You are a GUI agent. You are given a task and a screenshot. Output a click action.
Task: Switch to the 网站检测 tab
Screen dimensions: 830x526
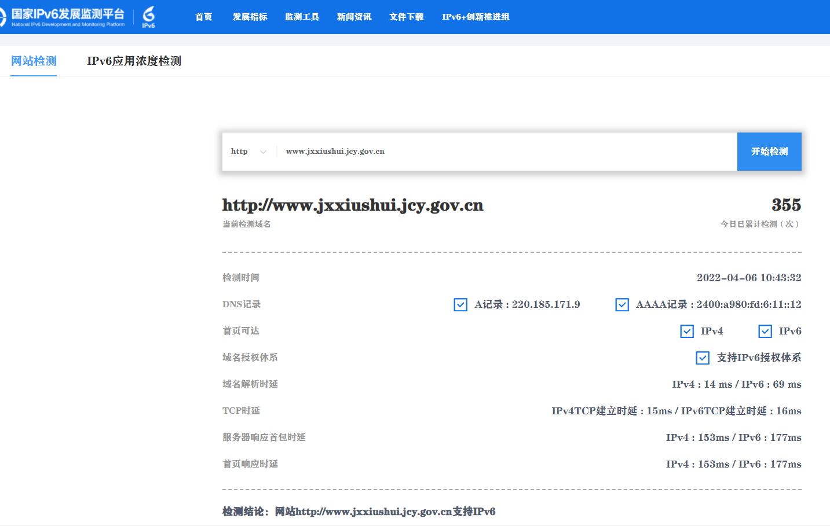point(34,61)
